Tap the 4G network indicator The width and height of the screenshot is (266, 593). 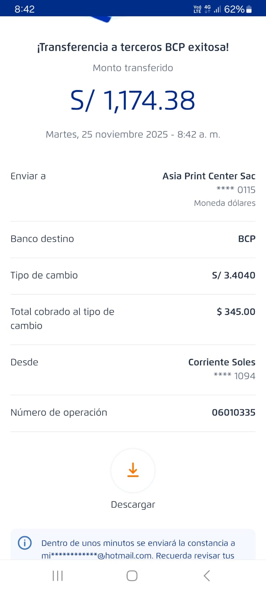point(207,9)
